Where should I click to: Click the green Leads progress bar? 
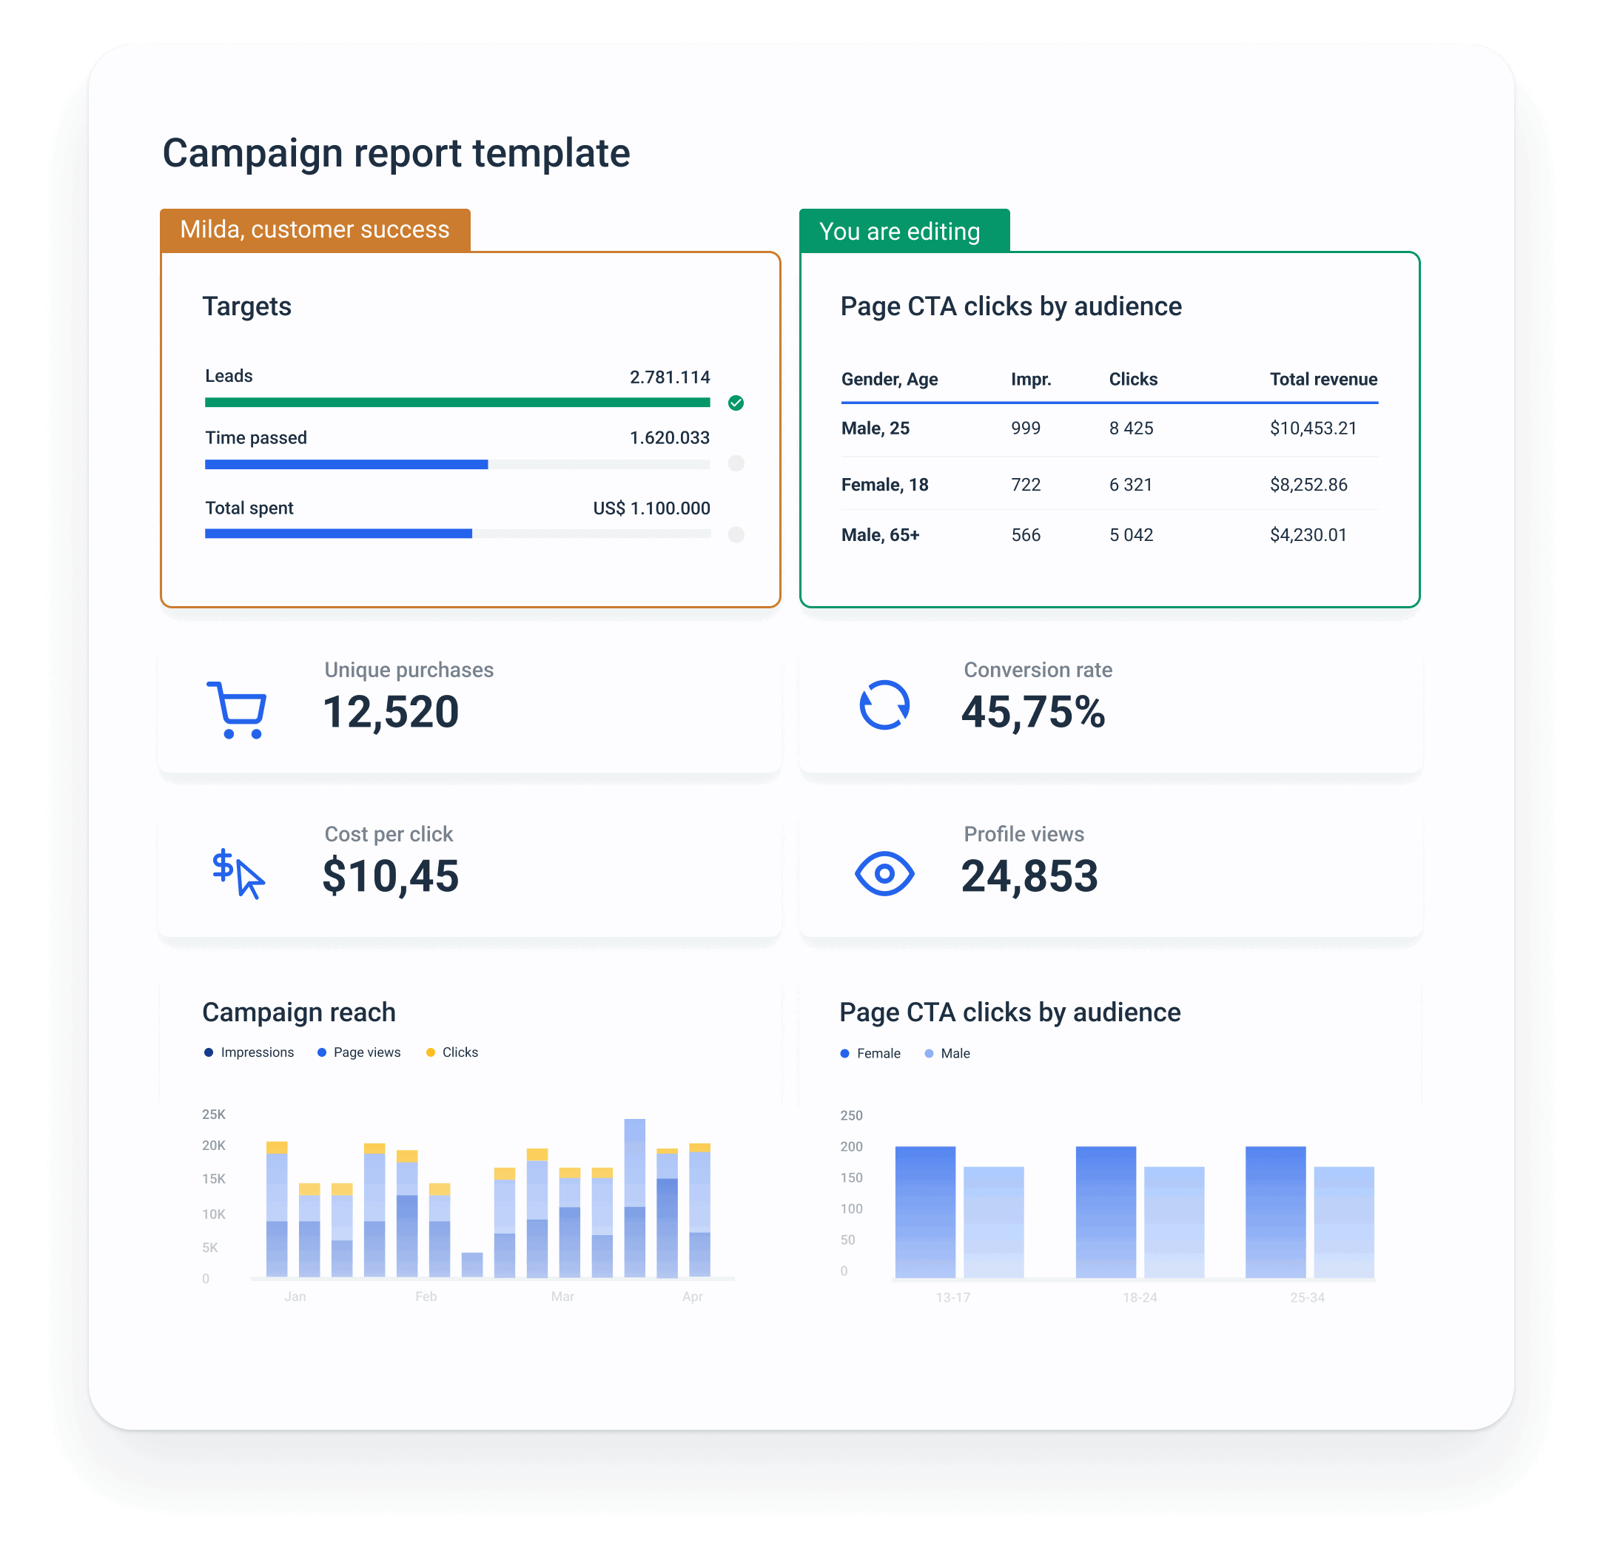click(x=457, y=403)
